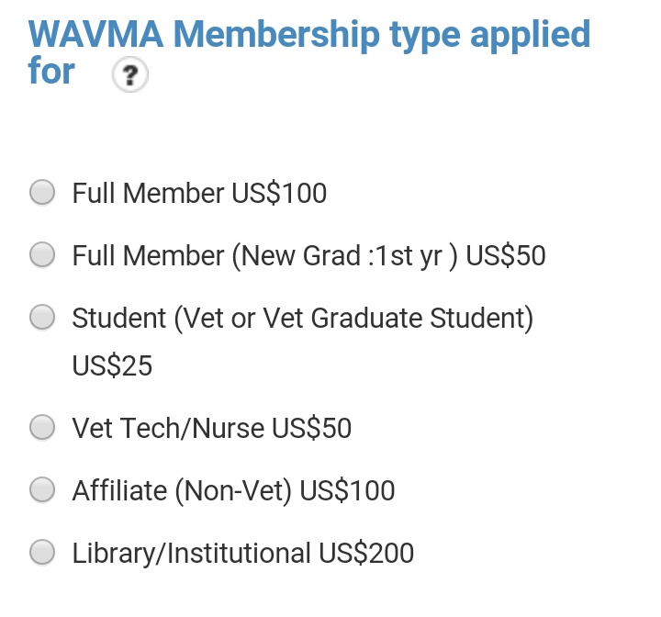Select the Full Member US$100 radio button
Screen dimensions: 661x617
point(42,192)
